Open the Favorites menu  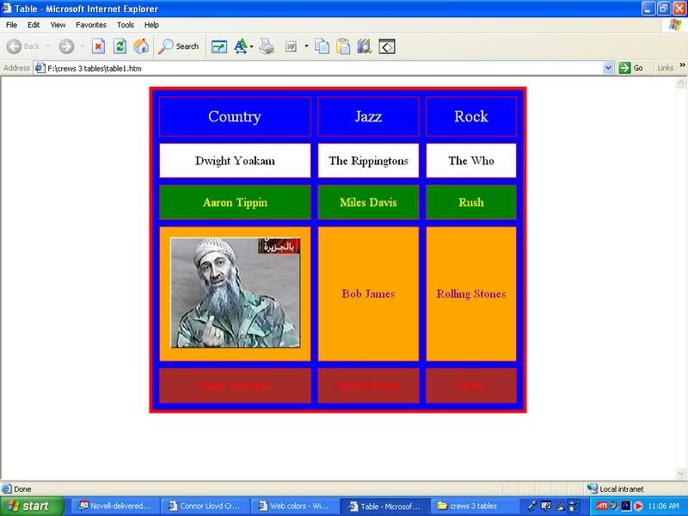tap(91, 25)
